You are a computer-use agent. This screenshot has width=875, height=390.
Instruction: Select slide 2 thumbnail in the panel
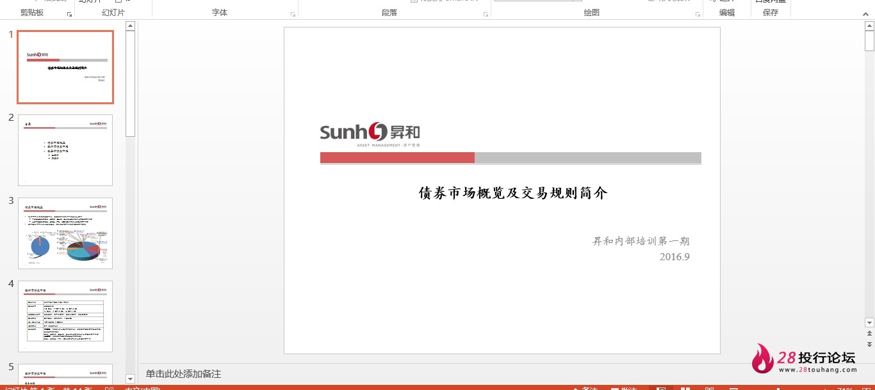click(x=65, y=150)
